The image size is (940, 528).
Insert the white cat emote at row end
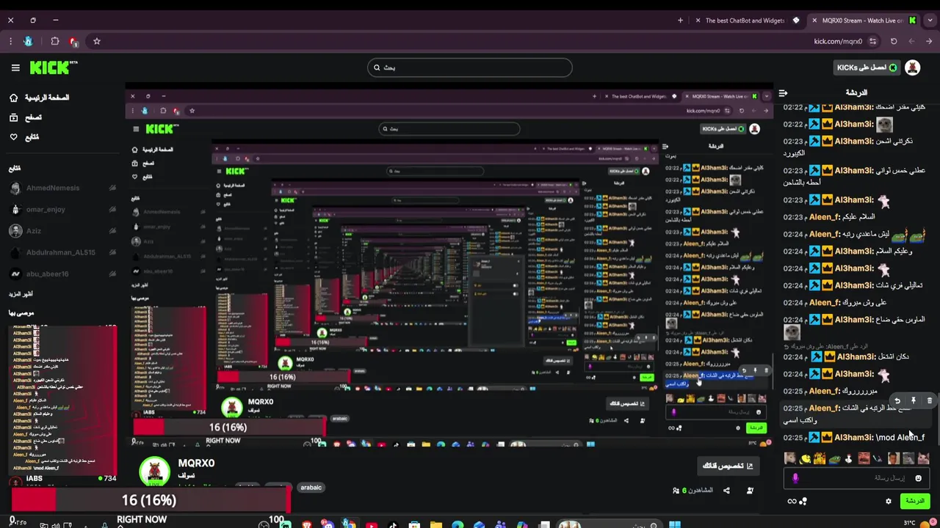pos(923,459)
